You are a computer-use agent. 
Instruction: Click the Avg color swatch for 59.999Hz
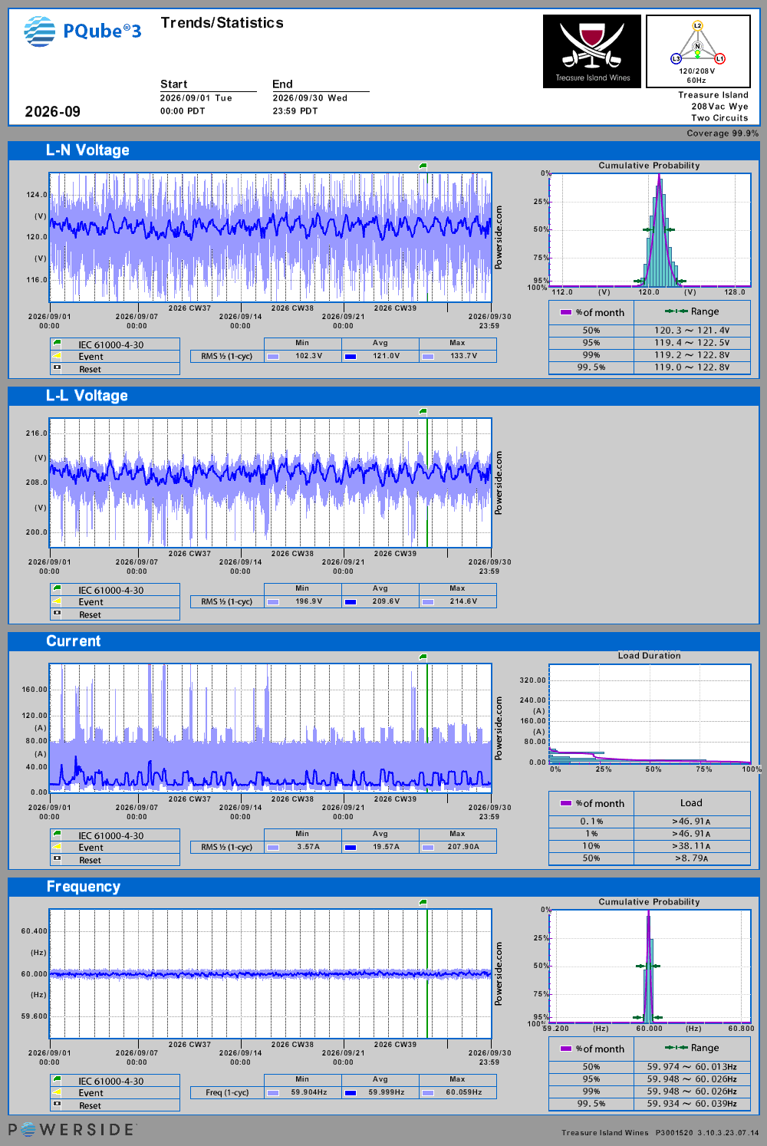click(351, 1092)
